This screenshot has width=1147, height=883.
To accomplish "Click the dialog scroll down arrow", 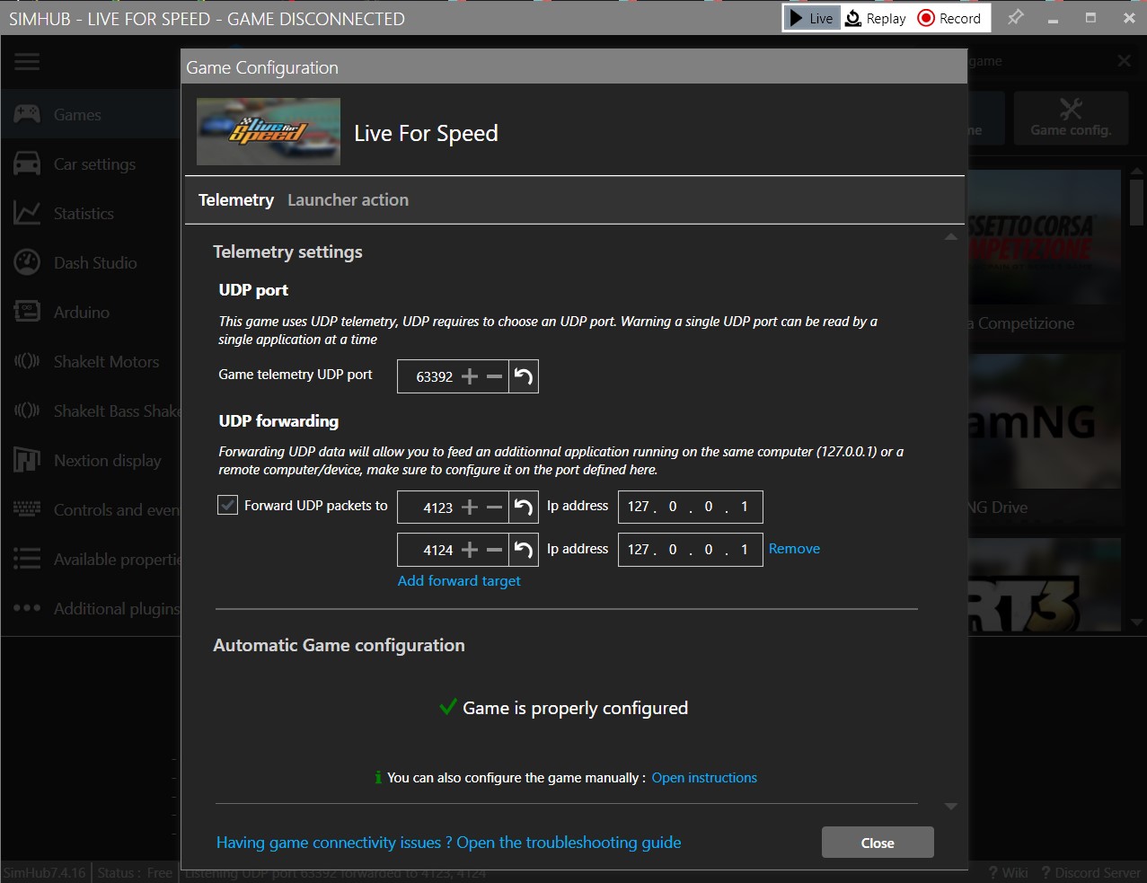I will 951,807.
